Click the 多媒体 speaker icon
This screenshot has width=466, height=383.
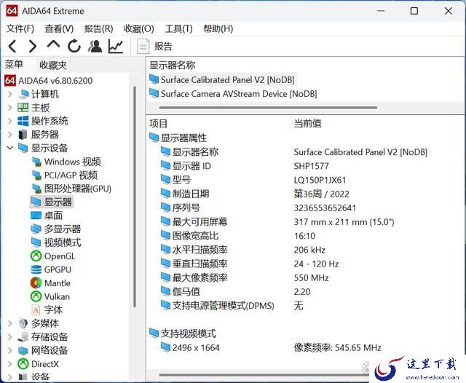23,323
